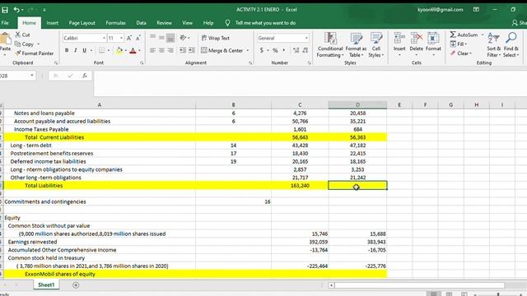Click the Cut scissors icon

[x=18, y=35]
